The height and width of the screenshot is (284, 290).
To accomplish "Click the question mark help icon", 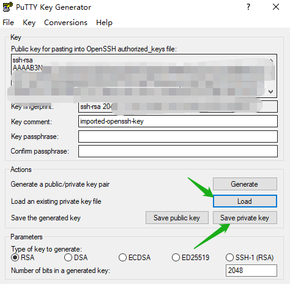I will (248, 7).
